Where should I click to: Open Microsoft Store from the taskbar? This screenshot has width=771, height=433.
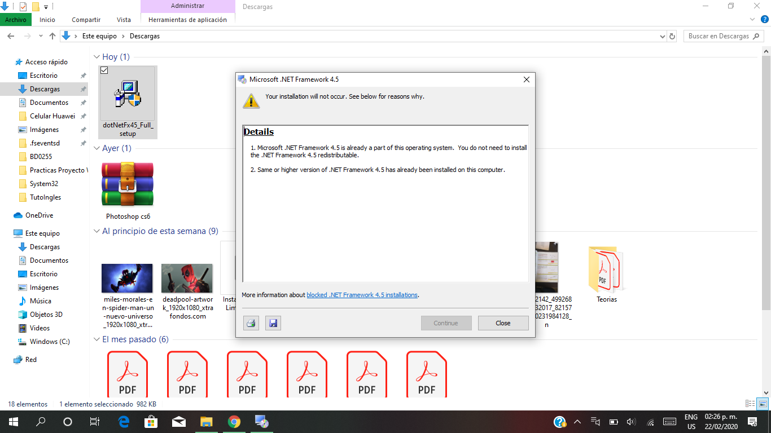[151, 422]
